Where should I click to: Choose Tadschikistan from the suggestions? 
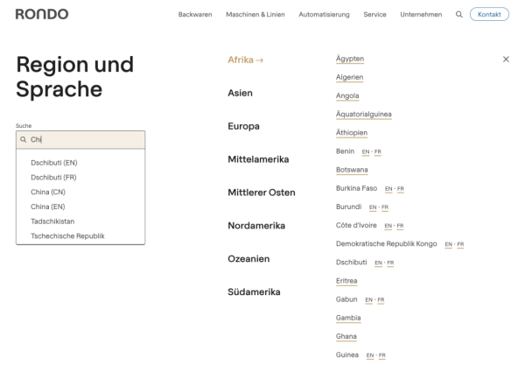(x=52, y=221)
